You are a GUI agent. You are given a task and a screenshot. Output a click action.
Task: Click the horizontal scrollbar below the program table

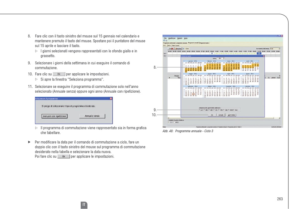224,118
